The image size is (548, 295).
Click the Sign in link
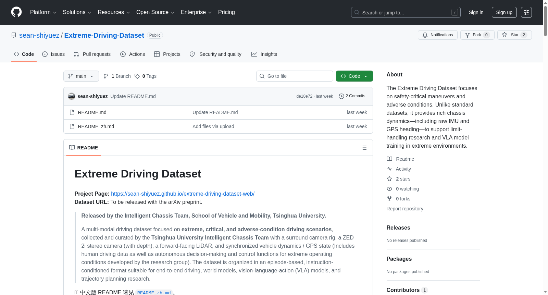[x=476, y=12]
